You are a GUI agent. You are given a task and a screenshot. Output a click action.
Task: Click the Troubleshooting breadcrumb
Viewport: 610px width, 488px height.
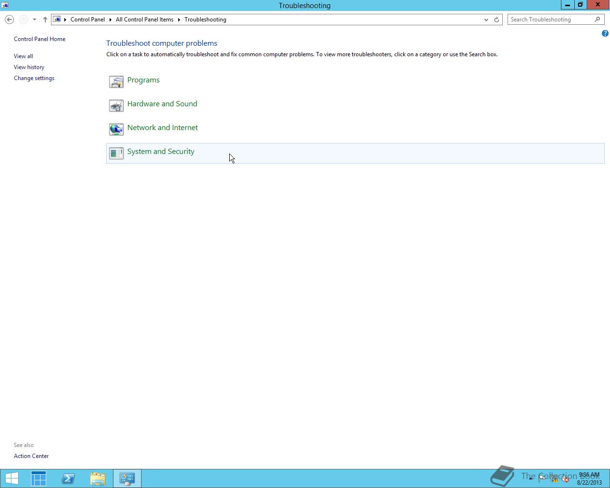click(x=205, y=20)
